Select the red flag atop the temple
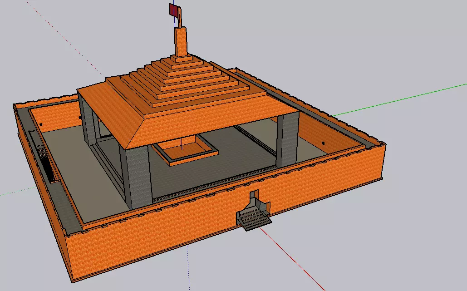This screenshot has height=291, width=467. (x=173, y=10)
